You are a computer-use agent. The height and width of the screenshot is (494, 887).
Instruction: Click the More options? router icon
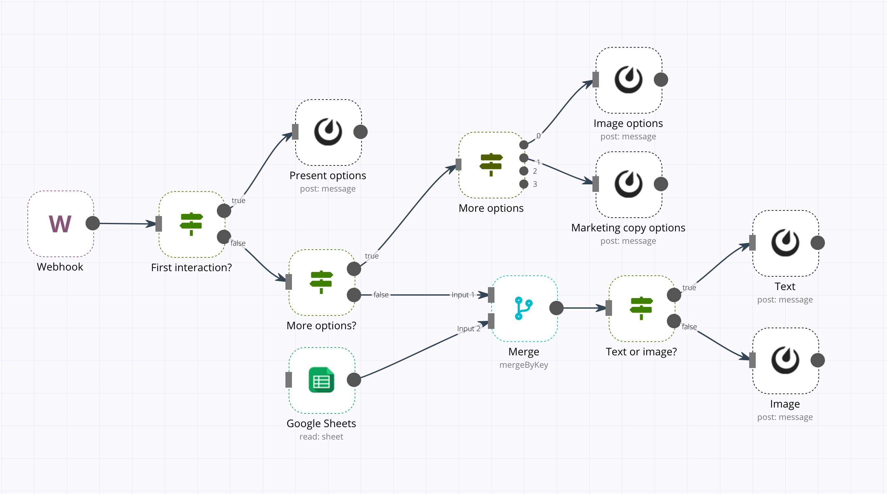click(x=321, y=284)
